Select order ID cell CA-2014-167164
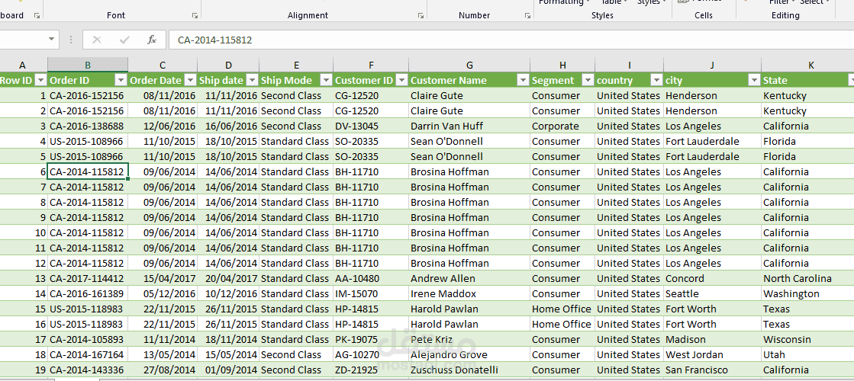The image size is (854, 381). [88, 354]
